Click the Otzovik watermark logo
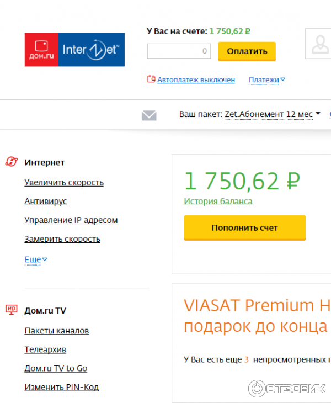 coord(287,388)
